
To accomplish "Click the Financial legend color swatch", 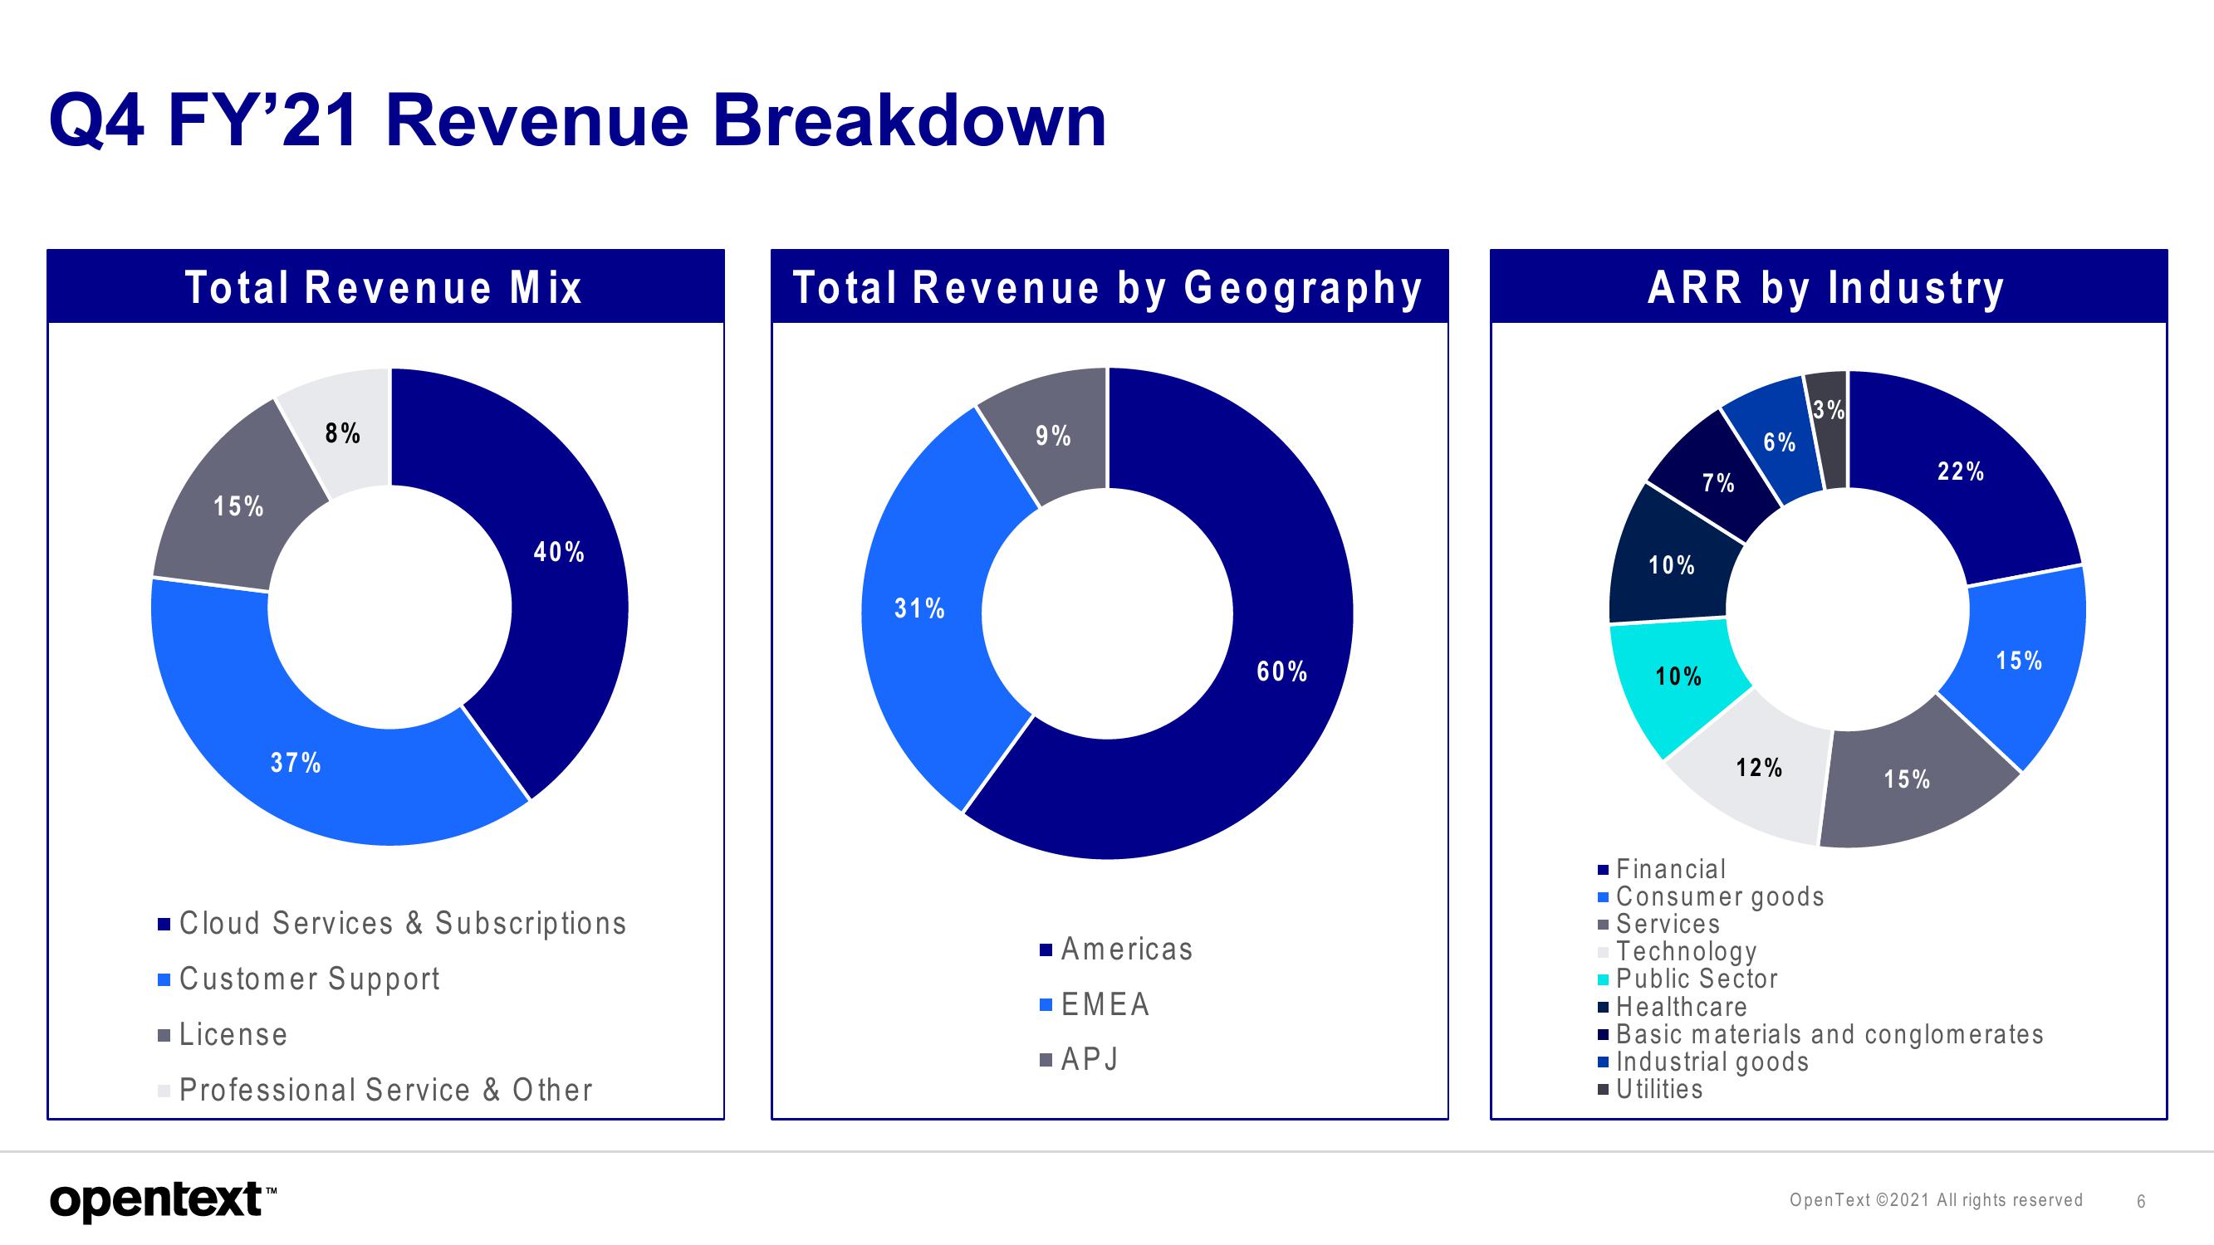I will (1603, 871).
